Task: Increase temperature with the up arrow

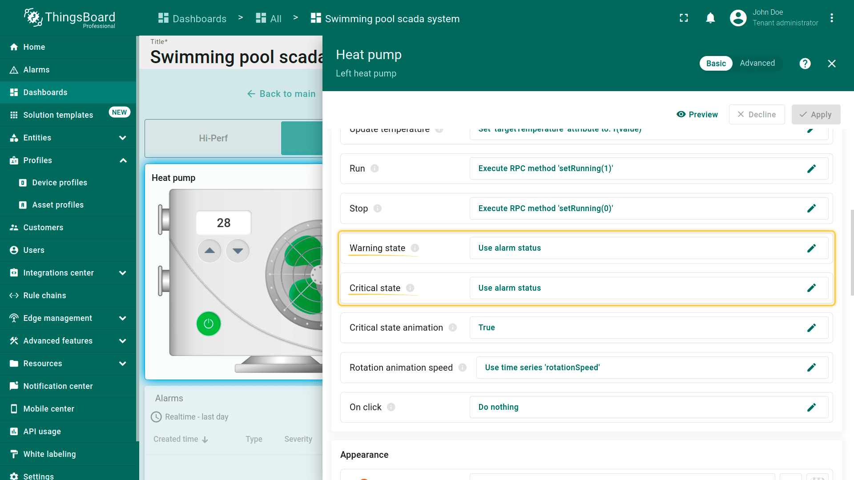Action: point(209,251)
